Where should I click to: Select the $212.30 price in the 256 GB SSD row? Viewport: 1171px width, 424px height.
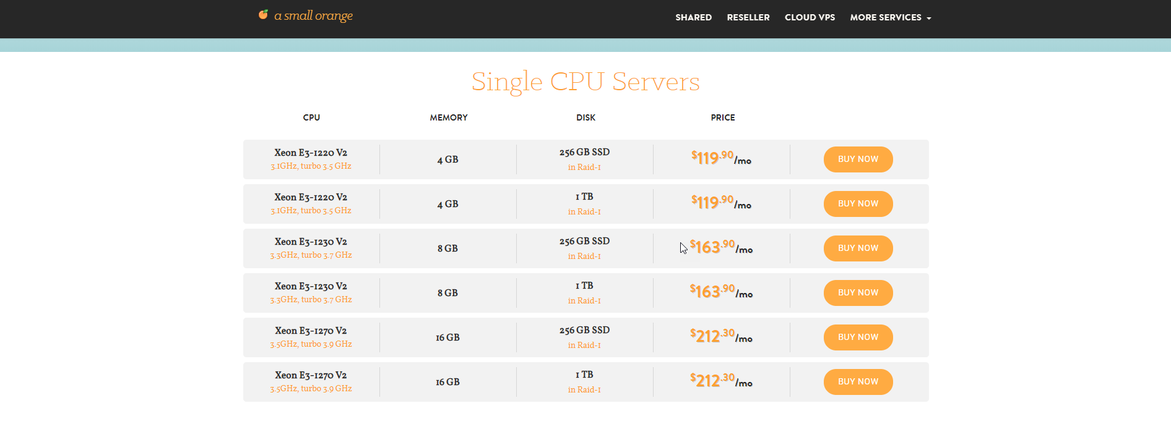click(721, 336)
